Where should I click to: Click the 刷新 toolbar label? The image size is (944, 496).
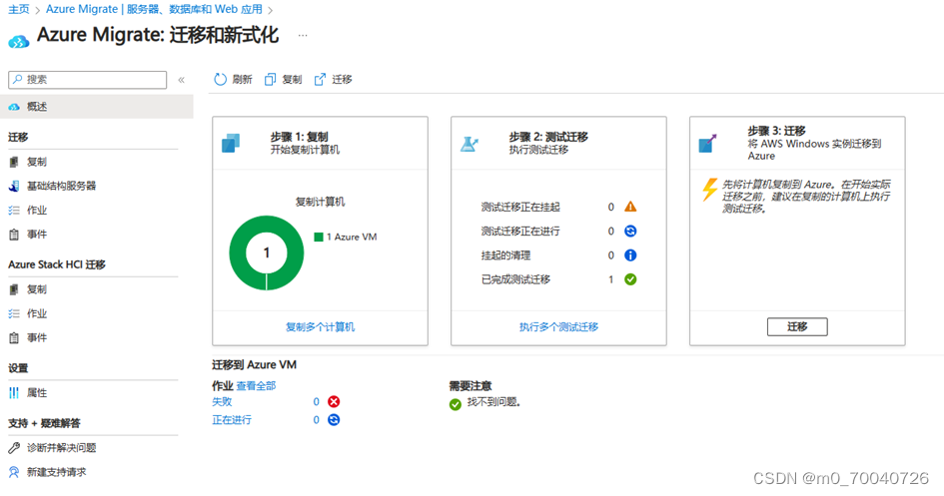point(242,80)
